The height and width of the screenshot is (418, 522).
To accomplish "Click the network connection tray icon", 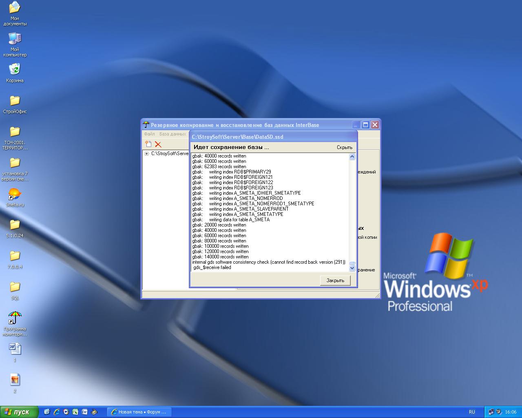I will point(491,412).
